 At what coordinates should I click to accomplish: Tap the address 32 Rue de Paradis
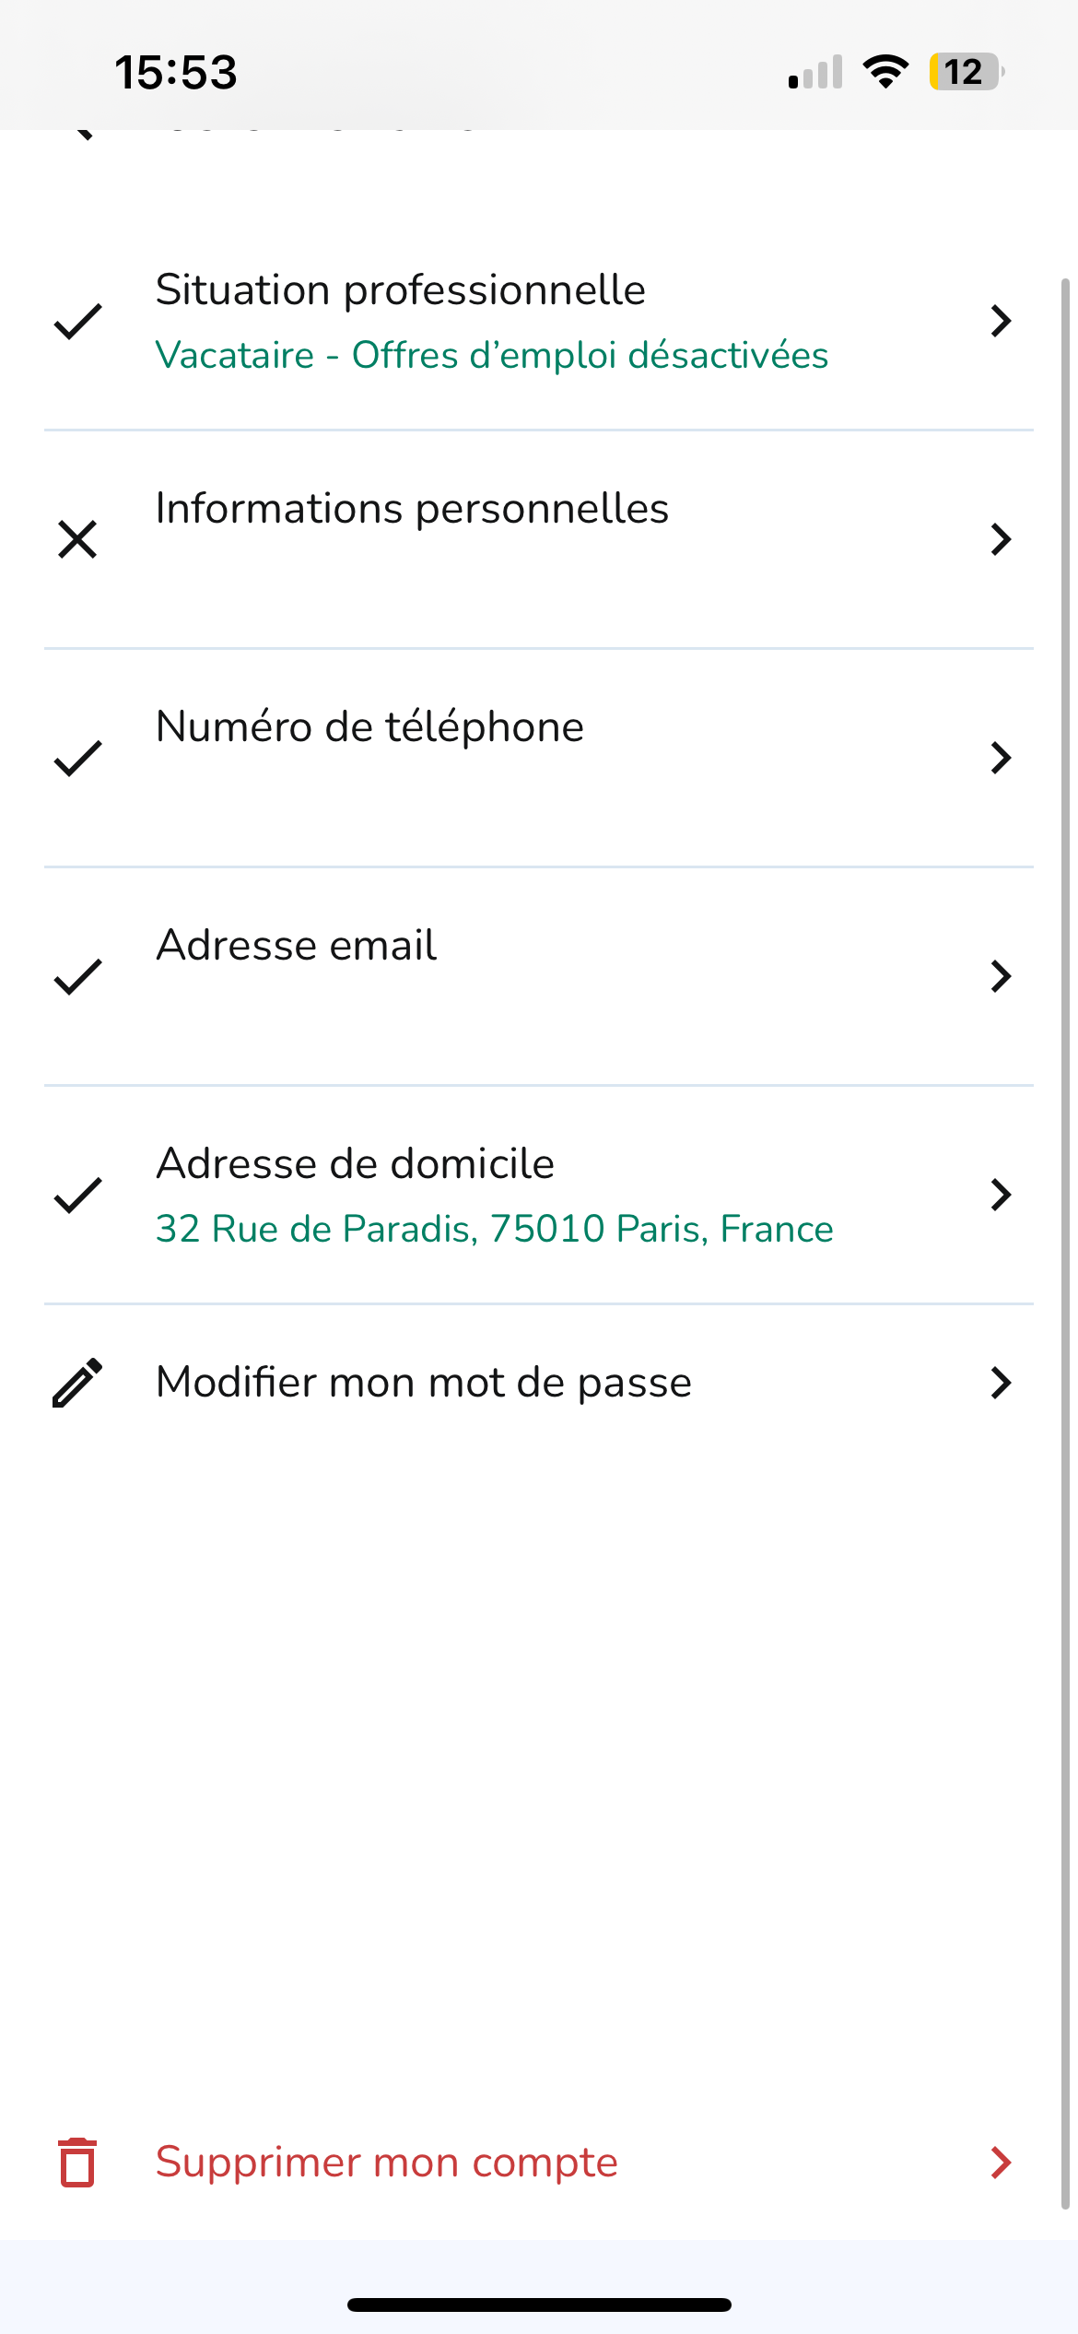point(494,1230)
